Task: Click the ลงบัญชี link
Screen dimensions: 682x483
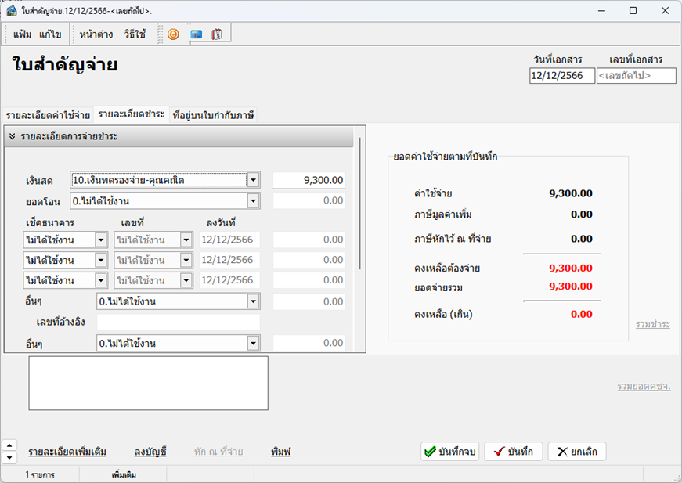Action: pos(150,452)
